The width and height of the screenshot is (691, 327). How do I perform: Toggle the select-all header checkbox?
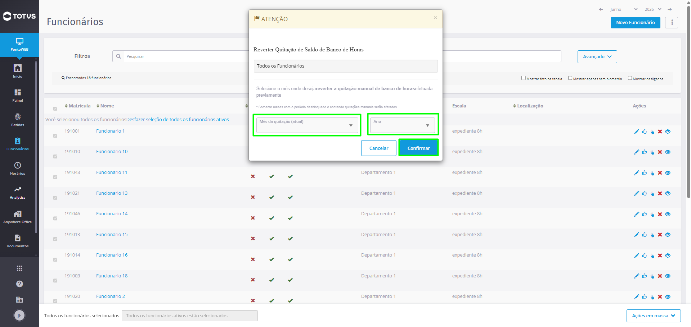pyautogui.click(x=55, y=109)
